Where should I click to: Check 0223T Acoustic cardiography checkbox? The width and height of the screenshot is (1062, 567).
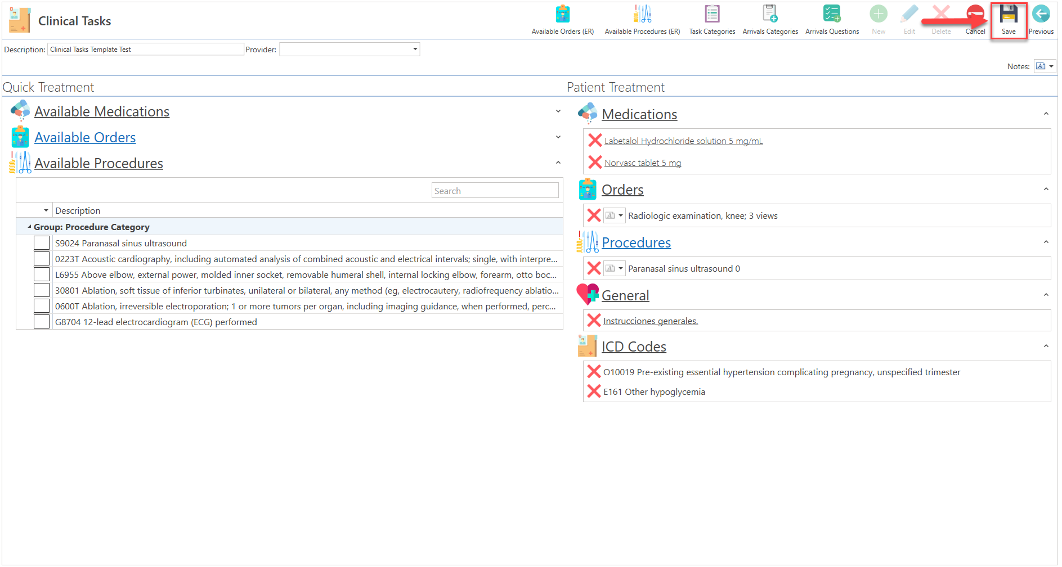click(x=42, y=259)
